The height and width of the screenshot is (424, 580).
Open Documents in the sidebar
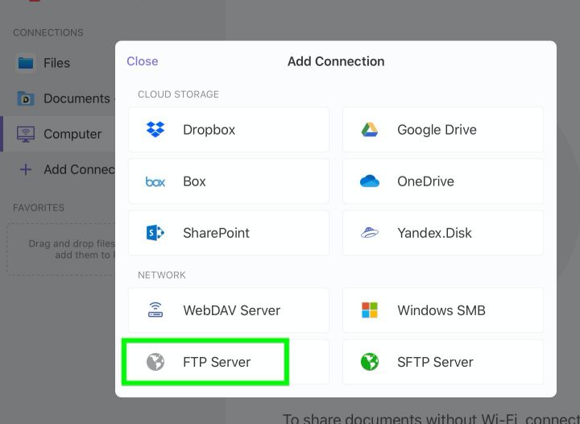pyautogui.click(x=77, y=98)
